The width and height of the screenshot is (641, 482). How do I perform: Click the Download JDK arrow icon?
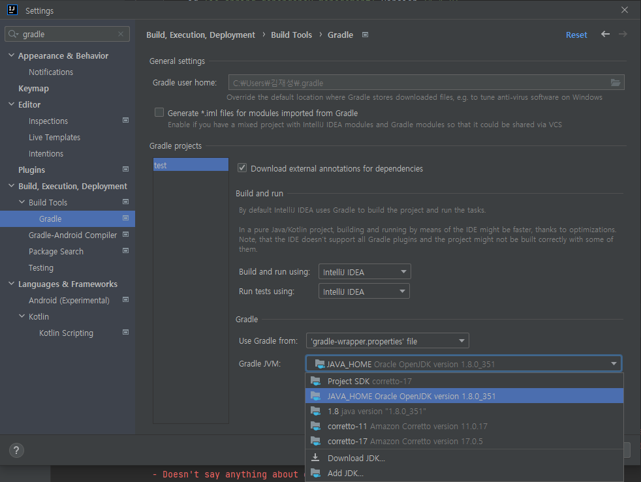315,457
